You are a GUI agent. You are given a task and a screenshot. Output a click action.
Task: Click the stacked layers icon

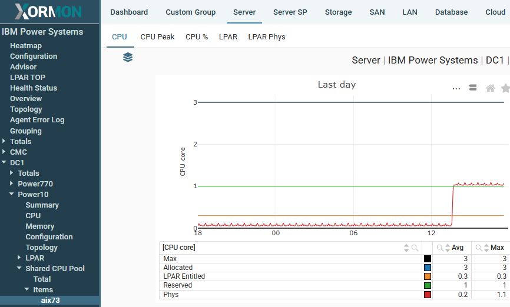click(x=128, y=57)
